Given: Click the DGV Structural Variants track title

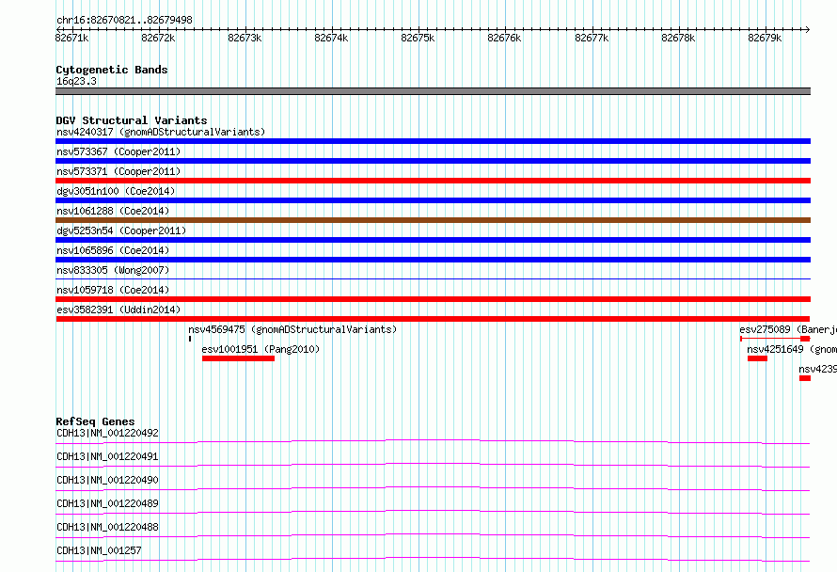Looking at the screenshot, I should coord(132,120).
